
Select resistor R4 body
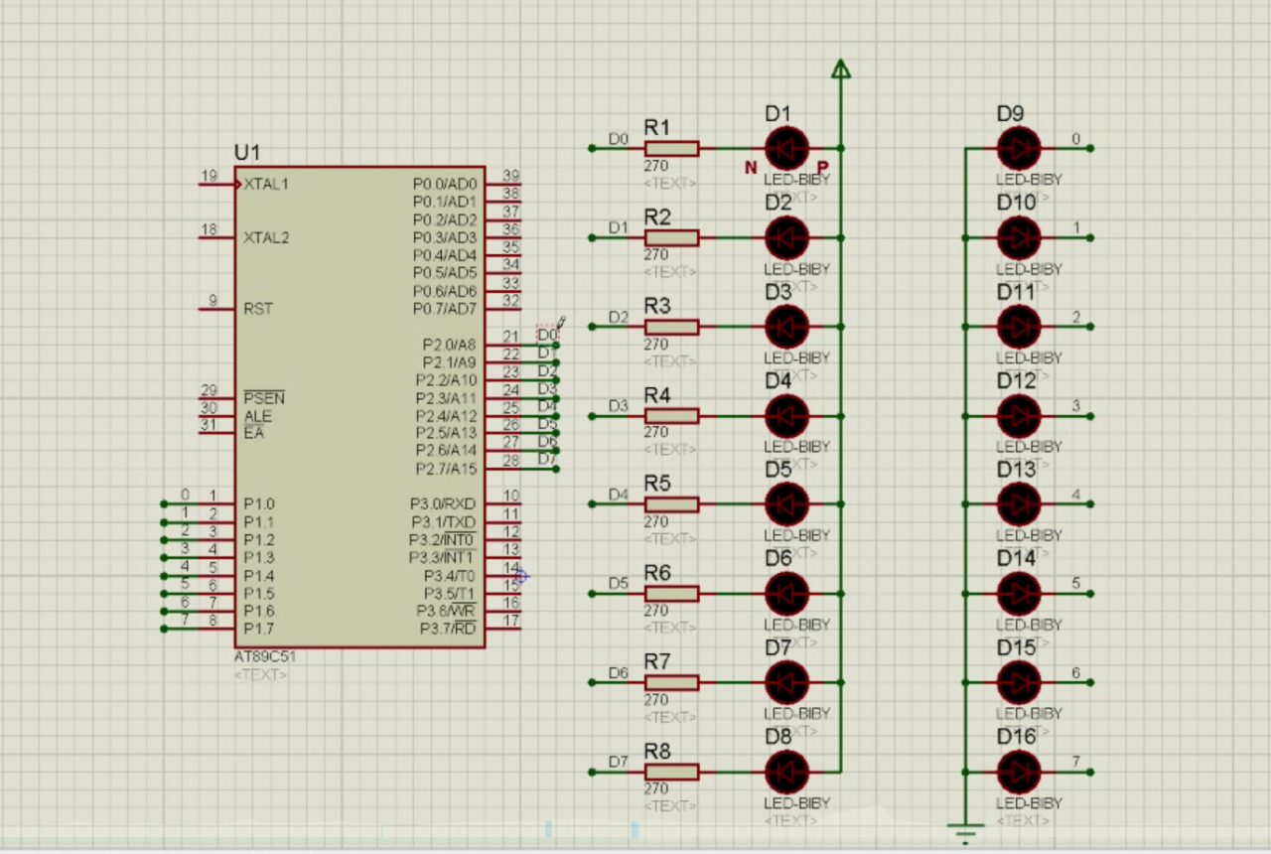[671, 416]
